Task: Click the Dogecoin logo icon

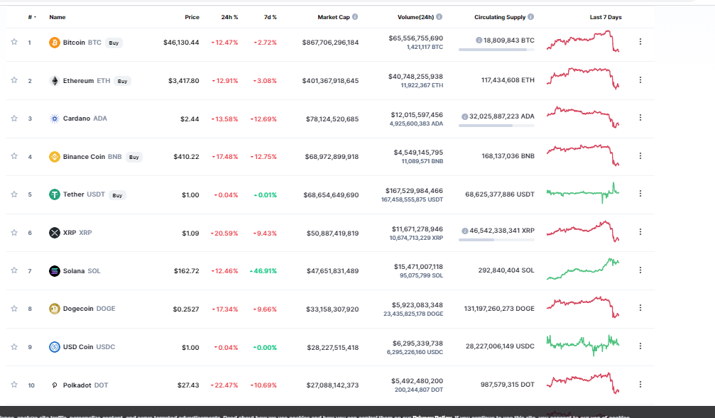Action: coord(54,309)
